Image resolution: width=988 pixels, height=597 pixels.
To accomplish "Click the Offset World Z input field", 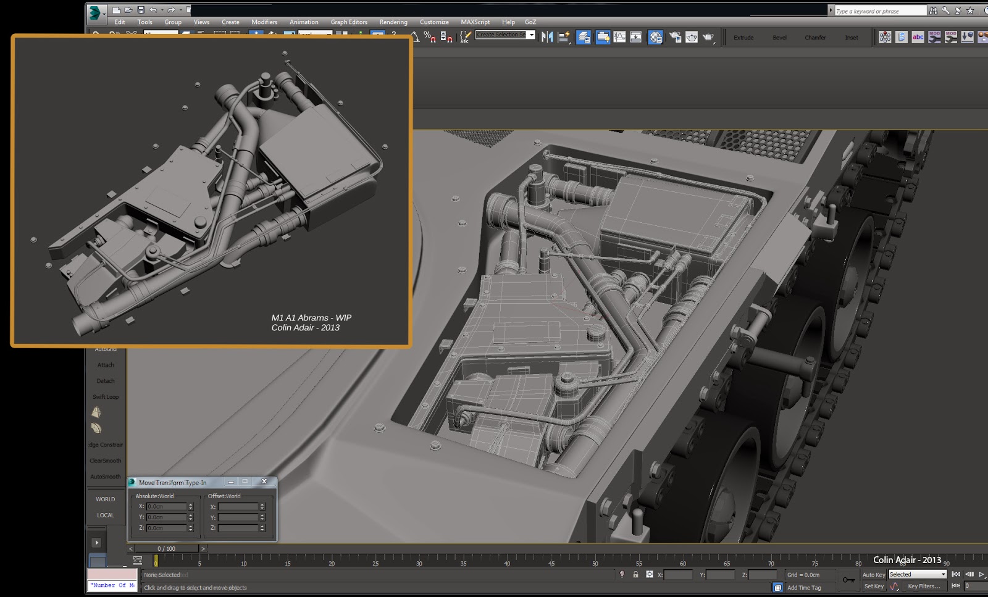I will (238, 528).
